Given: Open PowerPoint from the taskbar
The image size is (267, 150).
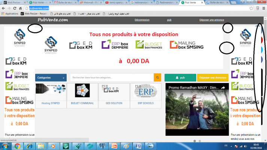Looking at the screenshot, I should click(114, 146).
